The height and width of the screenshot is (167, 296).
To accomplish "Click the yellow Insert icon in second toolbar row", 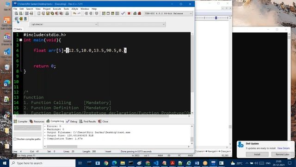I will pos(21,19).
